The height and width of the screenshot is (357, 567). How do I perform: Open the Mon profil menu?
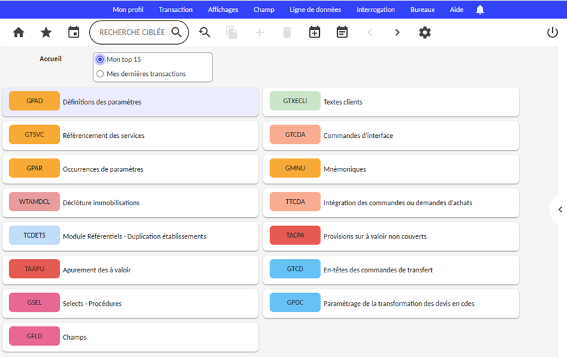point(128,9)
